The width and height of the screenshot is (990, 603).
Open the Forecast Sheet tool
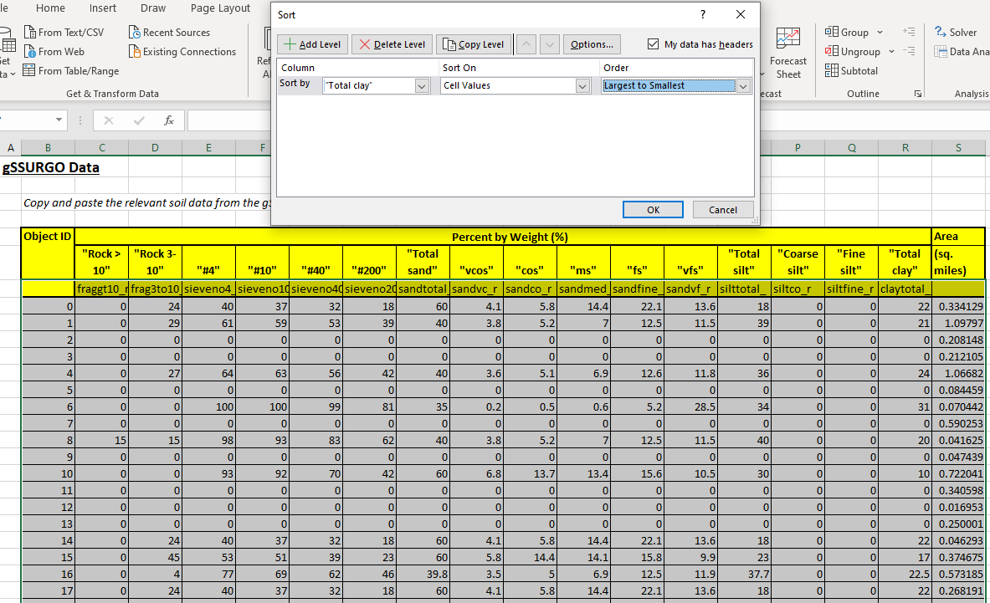pyautogui.click(x=787, y=52)
